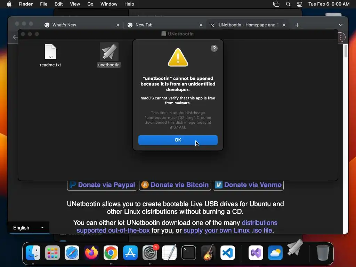Follow the distributions supported out-of-the-box link
The image size is (356, 267).
177,226
